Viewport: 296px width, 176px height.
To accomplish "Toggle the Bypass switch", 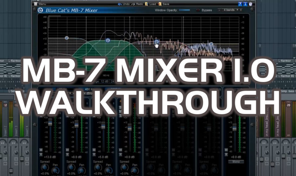I will click(x=198, y=10).
